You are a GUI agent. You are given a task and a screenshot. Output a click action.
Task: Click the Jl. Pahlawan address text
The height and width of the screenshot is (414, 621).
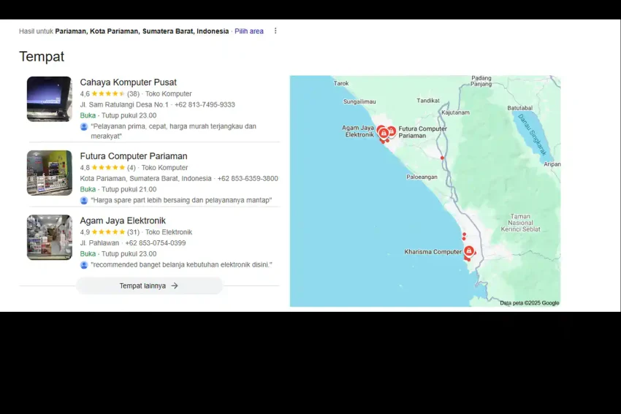(99, 243)
